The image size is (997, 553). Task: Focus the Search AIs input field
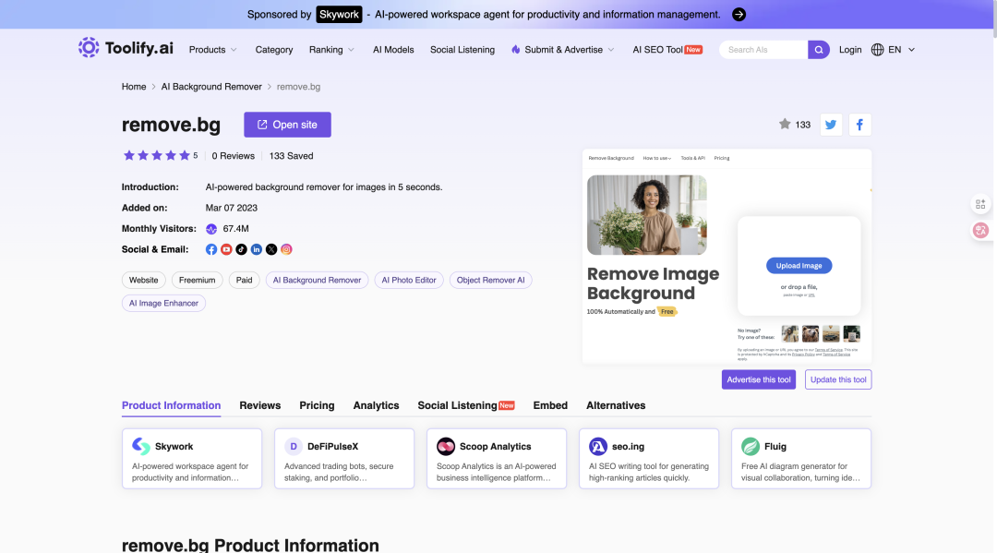763,50
